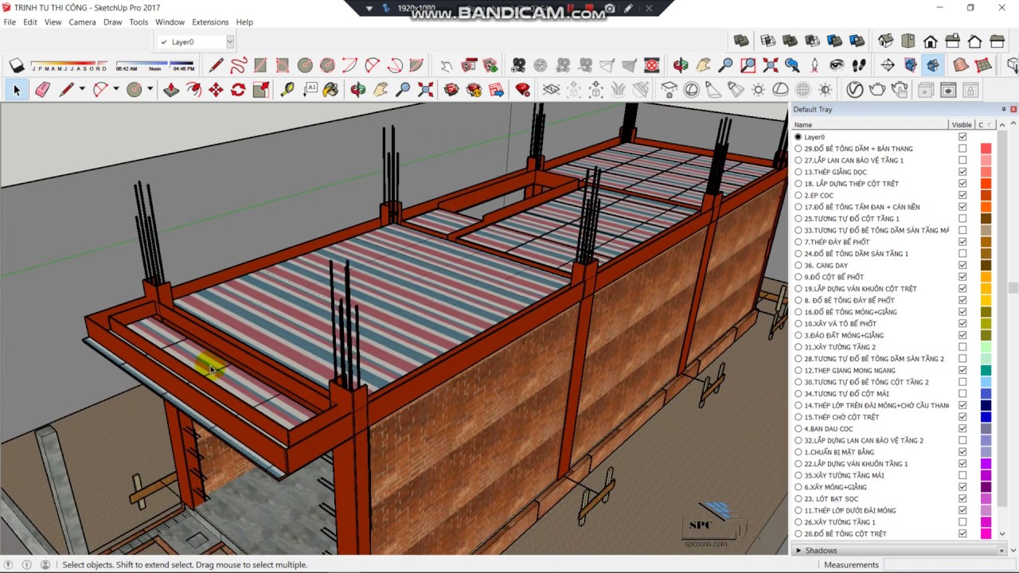This screenshot has height=573, width=1019.
Task: Choose the Move tool with red arrows
Action: (x=216, y=90)
